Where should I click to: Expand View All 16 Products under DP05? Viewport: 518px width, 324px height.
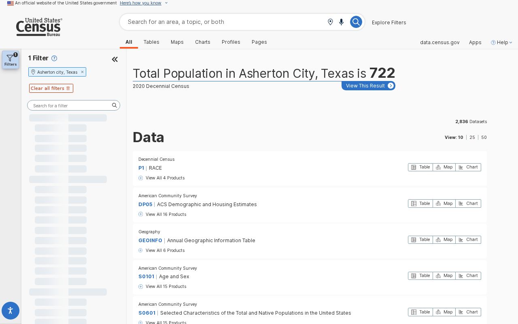pyautogui.click(x=162, y=214)
